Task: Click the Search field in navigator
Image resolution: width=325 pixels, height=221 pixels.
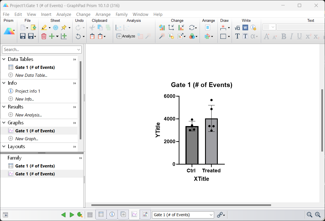Action: pyautogui.click(x=39, y=50)
